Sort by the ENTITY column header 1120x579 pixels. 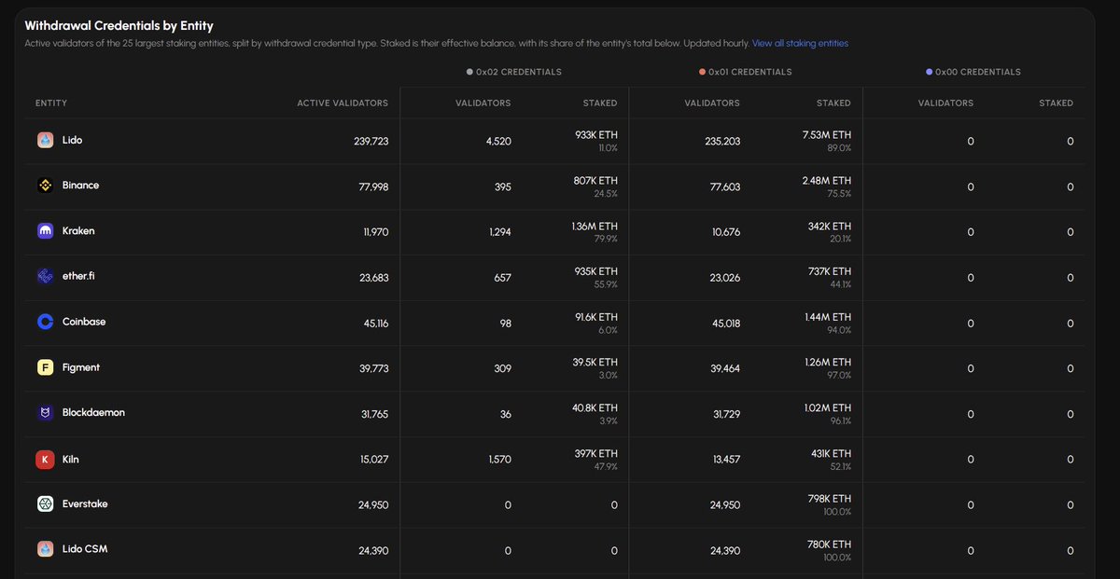coord(51,103)
